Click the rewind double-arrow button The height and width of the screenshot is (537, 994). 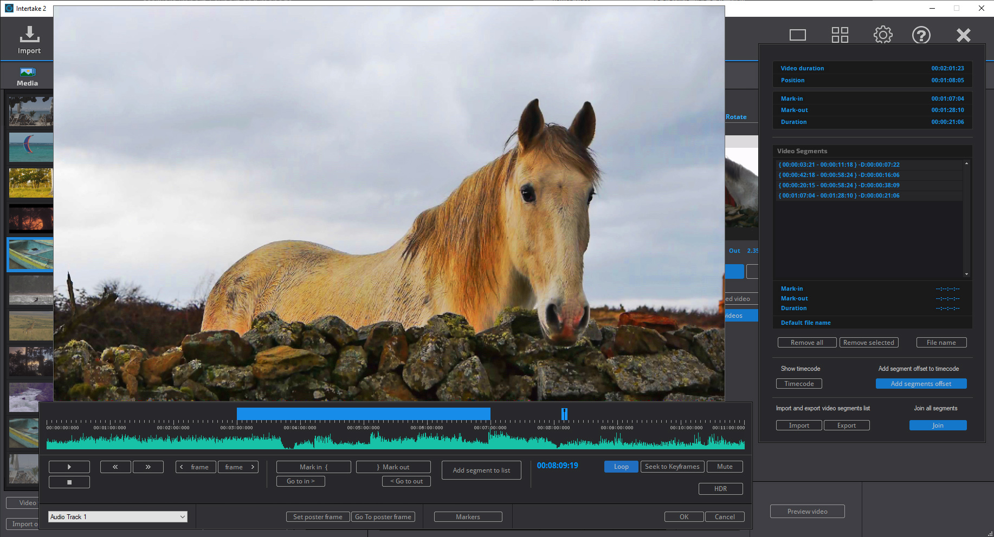click(115, 467)
